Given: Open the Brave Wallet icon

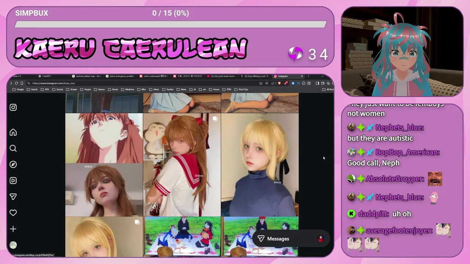Looking at the screenshot, I should coord(323,83).
